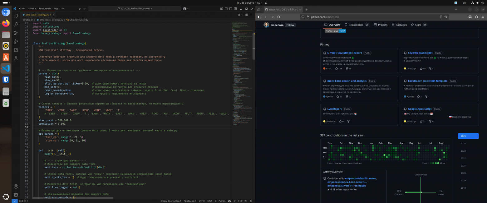Open SilverFir-Investment-Report repository

pyautogui.click(x=345, y=53)
